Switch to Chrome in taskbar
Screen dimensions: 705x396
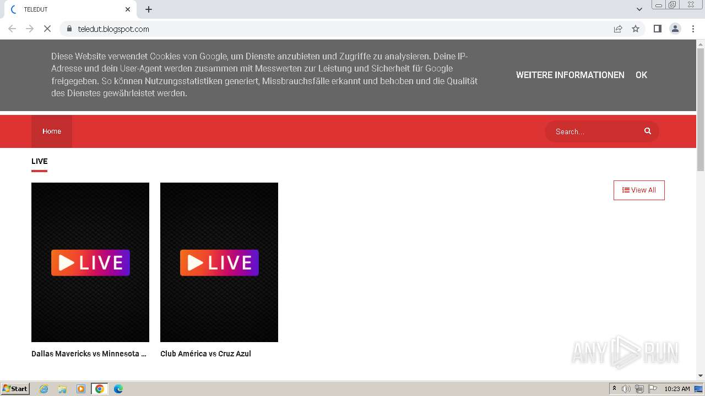tap(100, 389)
